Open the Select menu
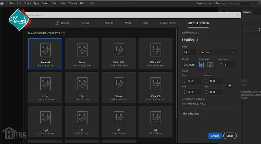Screen dimensions: 261x144 (x=45, y=3)
